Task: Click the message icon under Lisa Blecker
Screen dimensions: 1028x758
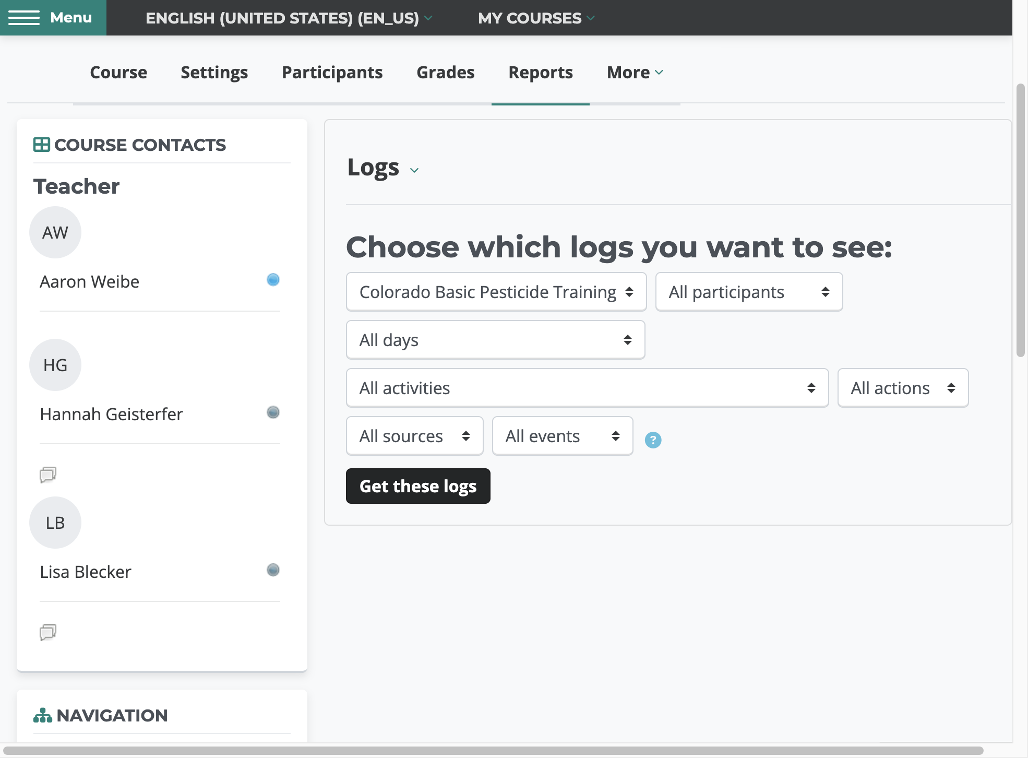Action: pyautogui.click(x=48, y=632)
